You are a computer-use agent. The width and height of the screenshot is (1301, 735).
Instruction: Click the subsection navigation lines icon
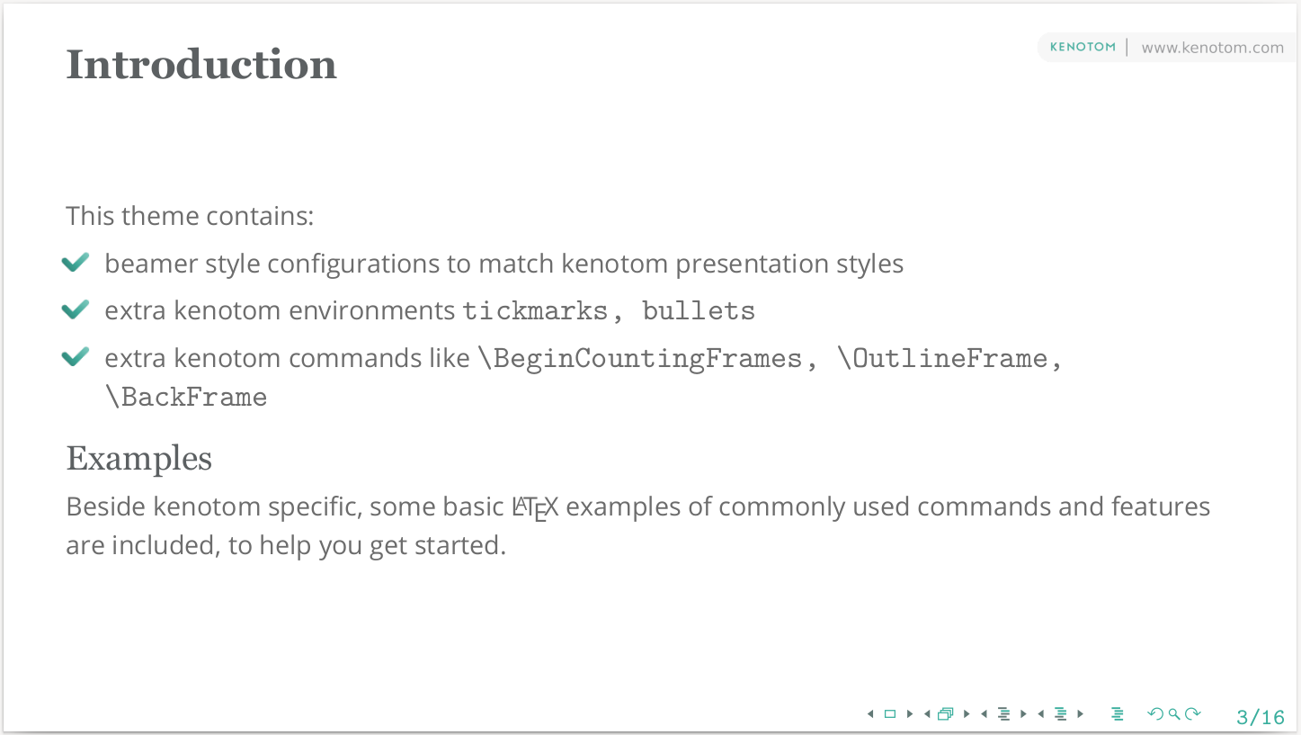click(1004, 714)
